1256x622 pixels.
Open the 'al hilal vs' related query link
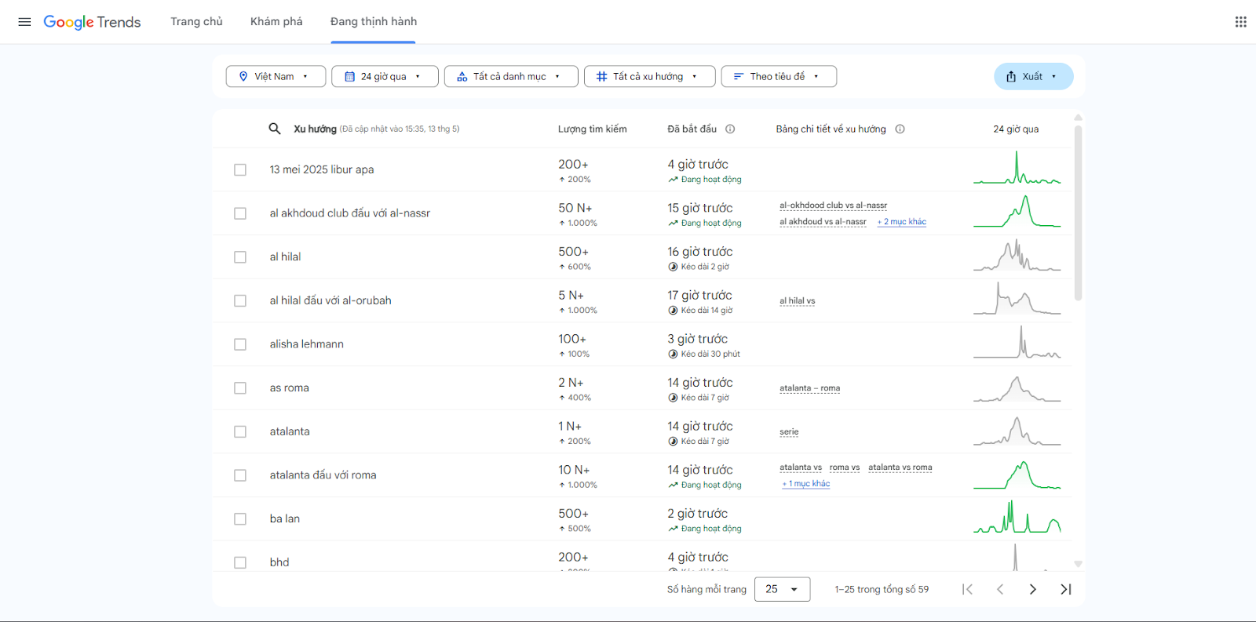click(x=797, y=301)
